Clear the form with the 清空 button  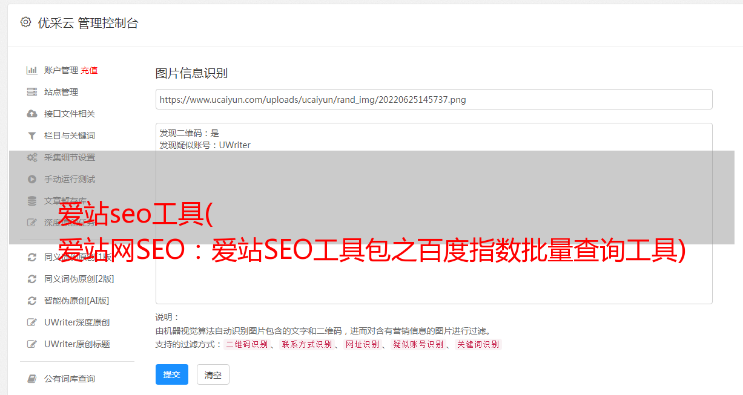(x=213, y=374)
